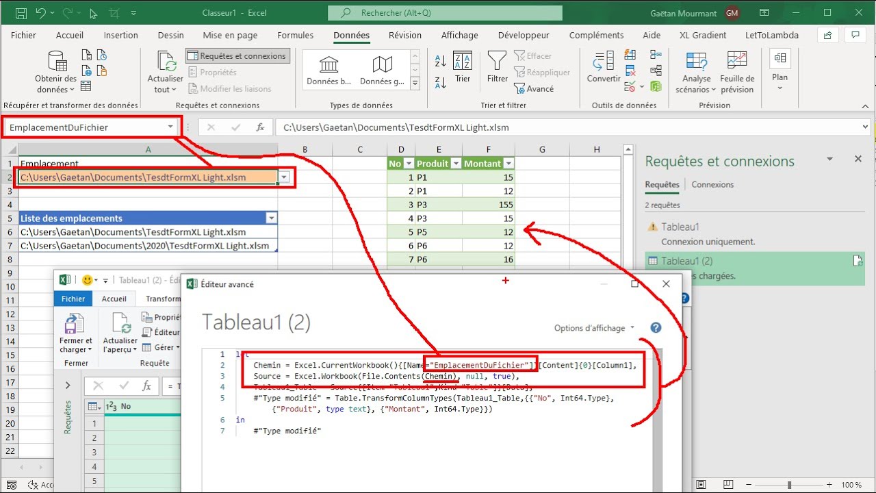Image resolution: width=876 pixels, height=493 pixels.
Task: Switch to the Connexions tab
Action: click(712, 185)
